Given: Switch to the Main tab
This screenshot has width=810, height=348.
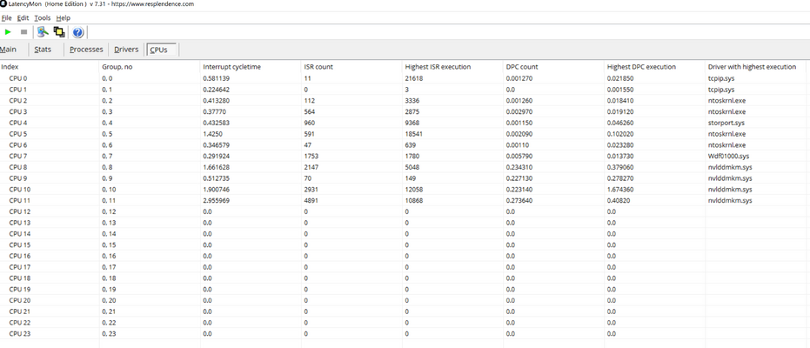Looking at the screenshot, I should pyautogui.click(x=9, y=50).
